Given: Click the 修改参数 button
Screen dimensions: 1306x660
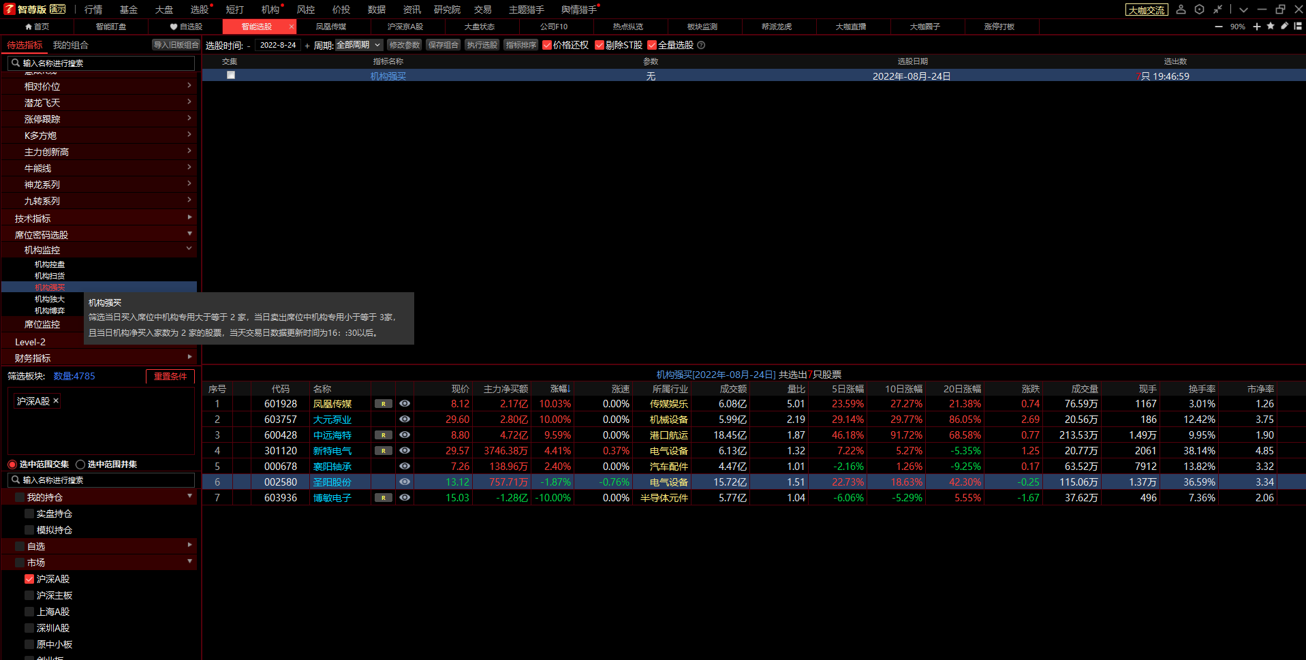Looking at the screenshot, I should 405,45.
